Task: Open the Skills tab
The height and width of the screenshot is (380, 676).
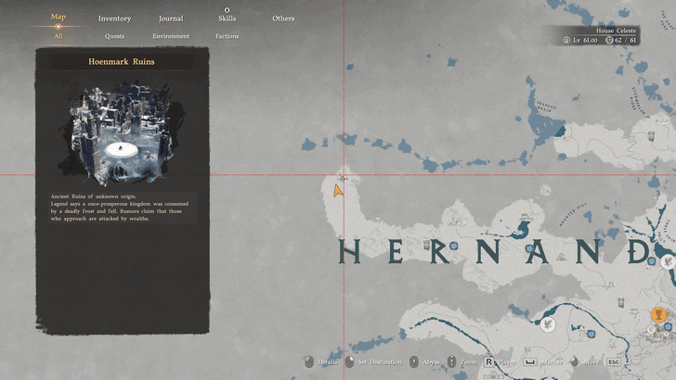Action: [x=227, y=19]
